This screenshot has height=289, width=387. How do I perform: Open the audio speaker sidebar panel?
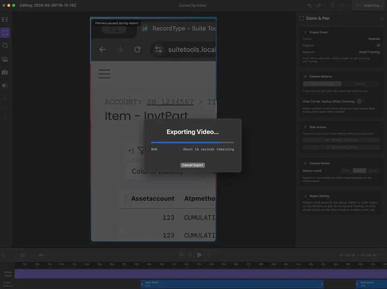[x=5, y=86]
